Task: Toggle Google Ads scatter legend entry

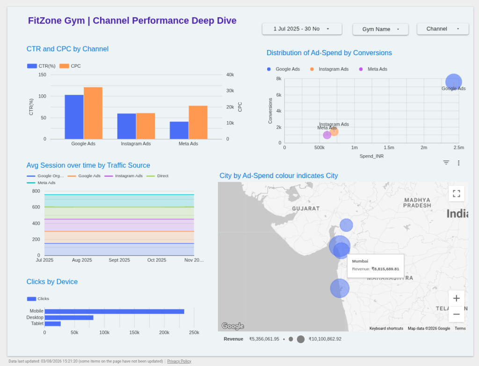Action: pyautogui.click(x=283, y=69)
